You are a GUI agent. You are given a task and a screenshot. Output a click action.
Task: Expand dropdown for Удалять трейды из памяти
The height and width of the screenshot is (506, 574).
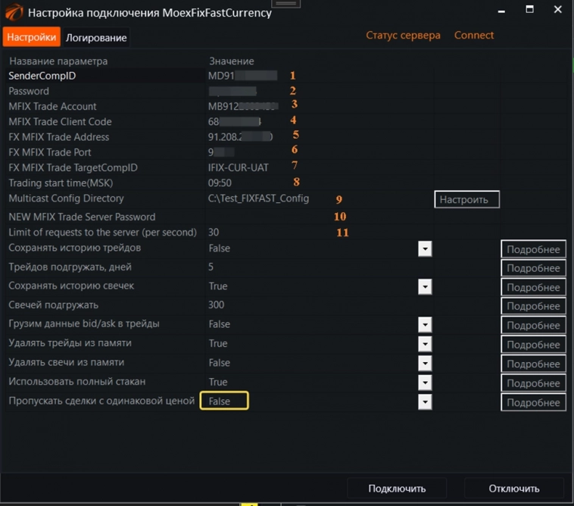425,344
